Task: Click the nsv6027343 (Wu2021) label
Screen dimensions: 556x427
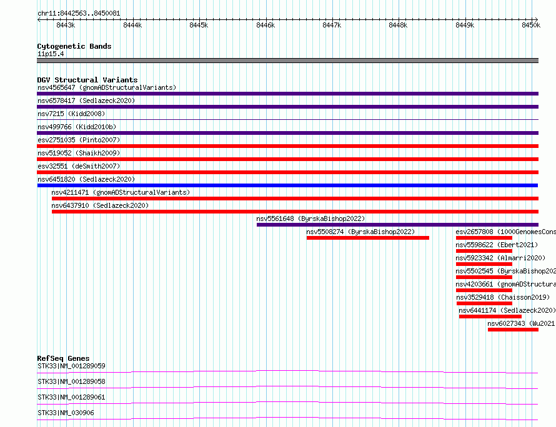Action: (521, 323)
